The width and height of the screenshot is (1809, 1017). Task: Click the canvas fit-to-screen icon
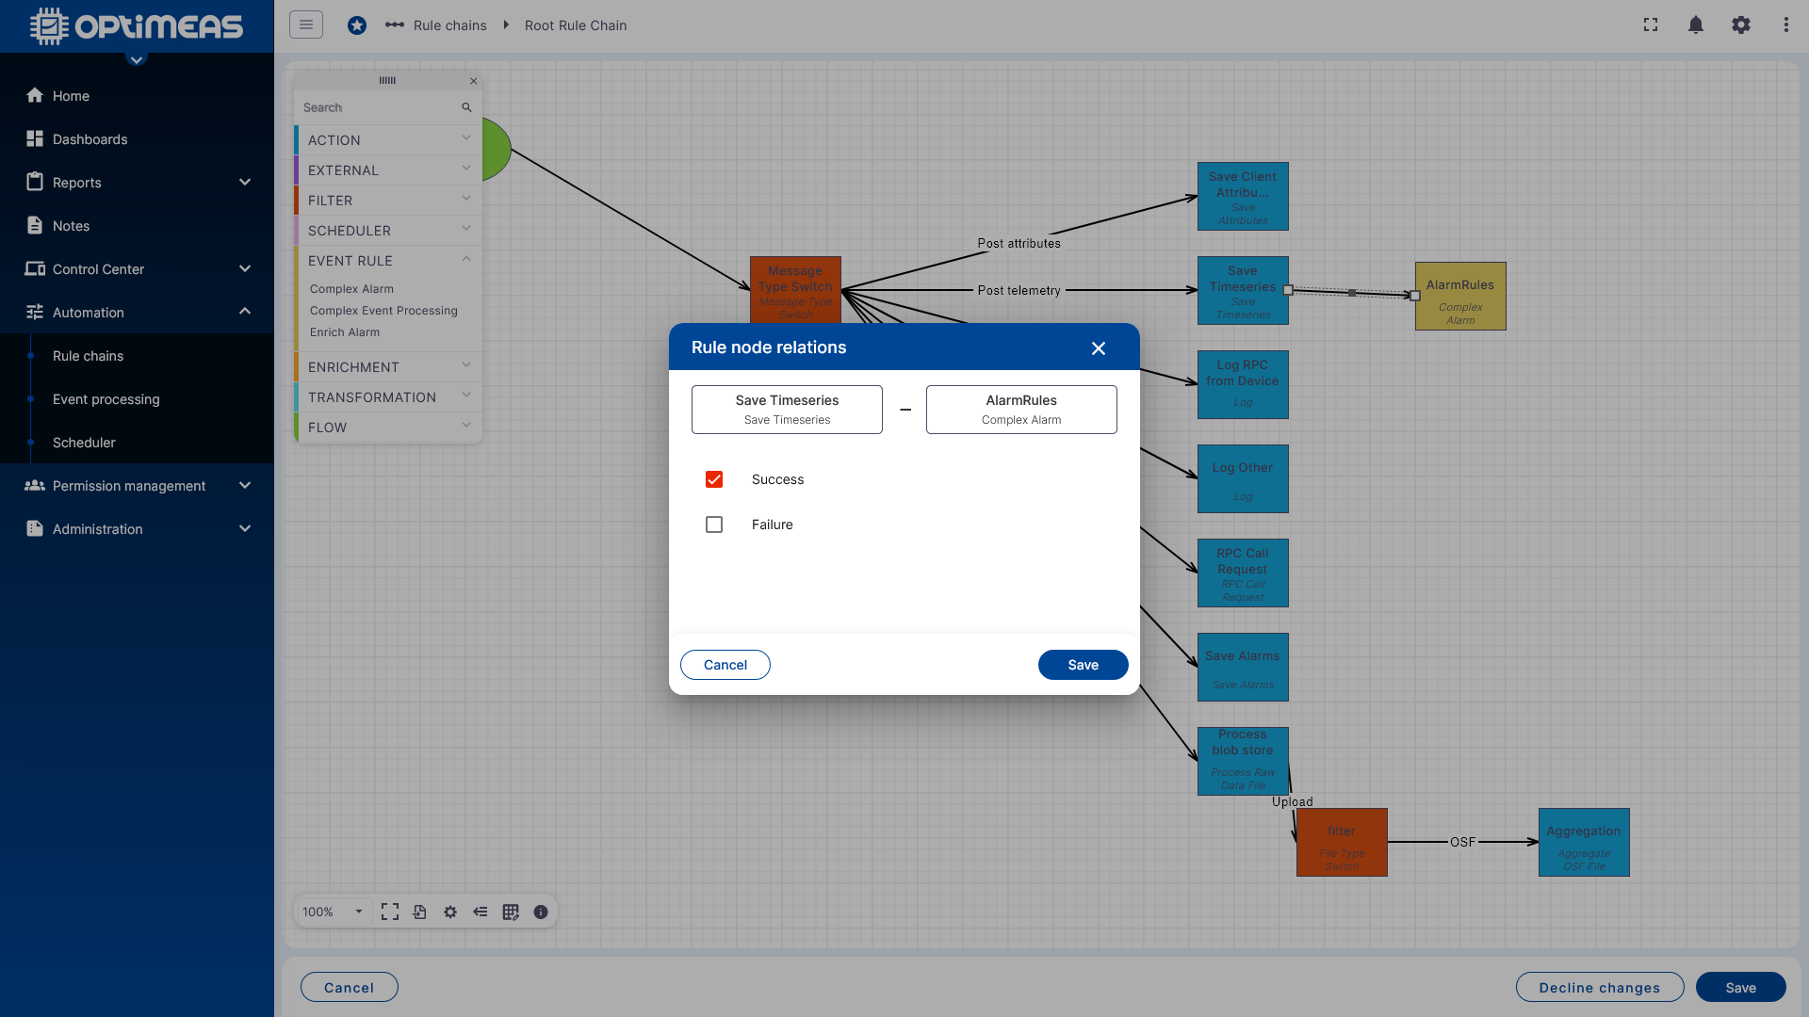390,912
